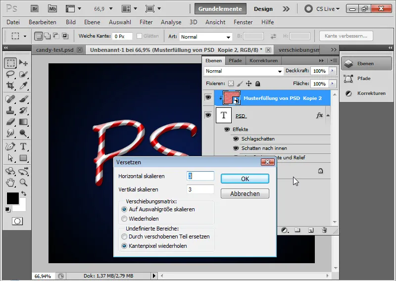Select Auf Auswahlgröße skalieren radio button
This screenshot has height=281, width=396.
124,209
